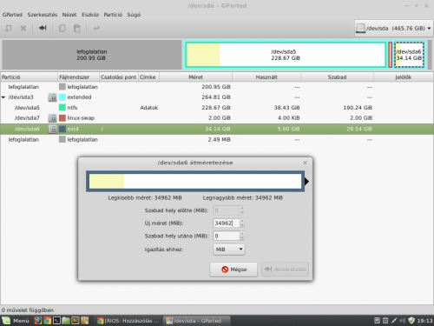
Task: Click the 'Szabad hely utána' input field
Action: tap(227, 236)
